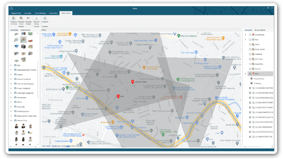Click the McDonald's pin on the map
This screenshot has height=159, width=284.
pyautogui.click(x=113, y=122)
